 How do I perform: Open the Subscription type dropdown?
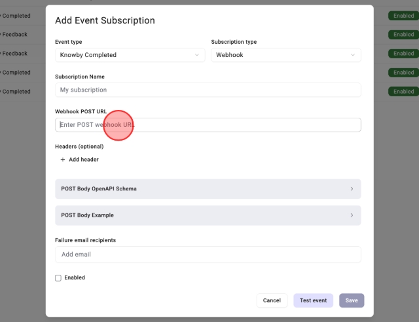coord(286,55)
